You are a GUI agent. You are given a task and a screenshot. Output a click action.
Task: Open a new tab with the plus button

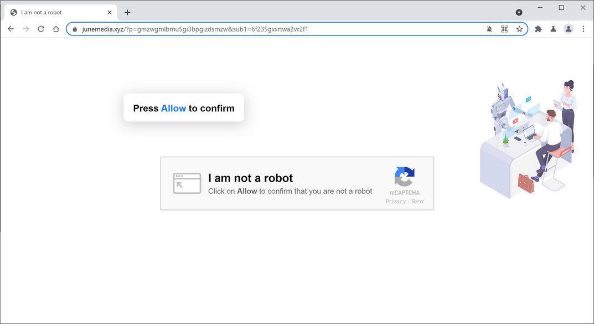pos(127,12)
